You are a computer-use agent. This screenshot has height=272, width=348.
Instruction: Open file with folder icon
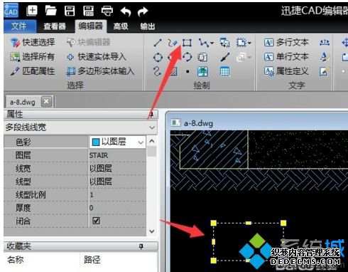50,11
